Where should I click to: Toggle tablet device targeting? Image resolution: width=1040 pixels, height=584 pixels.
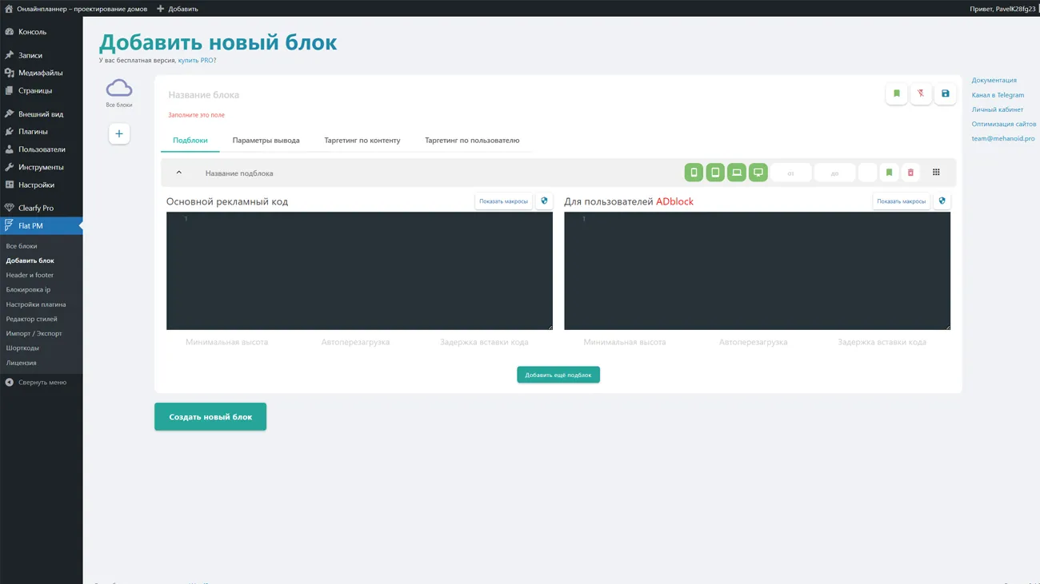[715, 173]
